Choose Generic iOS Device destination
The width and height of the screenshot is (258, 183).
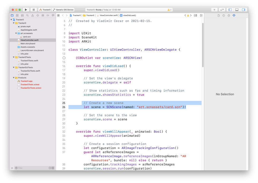coord(65,10)
